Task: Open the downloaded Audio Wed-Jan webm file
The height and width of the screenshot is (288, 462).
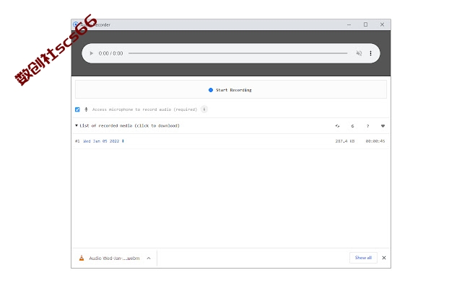Action: (x=114, y=258)
